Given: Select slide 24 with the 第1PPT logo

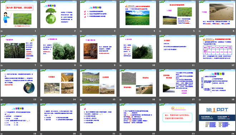Looking at the screenshot, I should click(217, 117).
